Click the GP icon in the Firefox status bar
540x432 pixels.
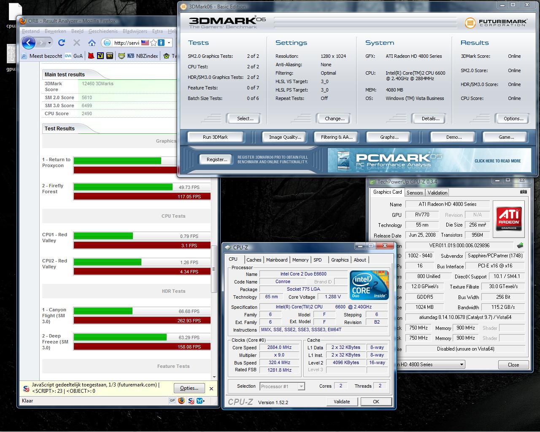coord(172,401)
